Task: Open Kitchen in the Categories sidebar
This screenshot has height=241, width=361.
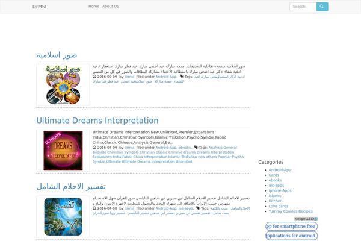Action: tap(276, 201)
